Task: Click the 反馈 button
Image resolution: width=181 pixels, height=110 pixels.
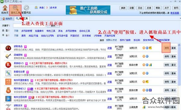Action: [x=149, y=8]
